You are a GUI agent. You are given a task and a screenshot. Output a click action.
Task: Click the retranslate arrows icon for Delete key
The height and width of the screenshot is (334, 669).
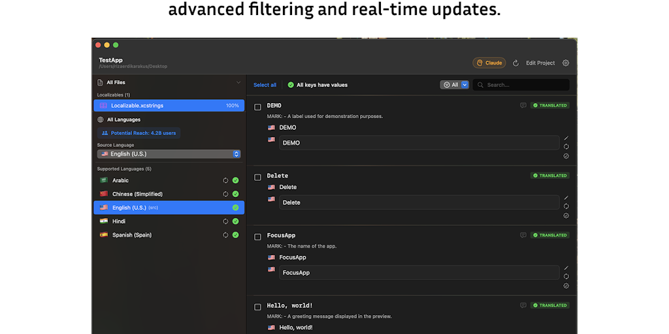[x=566, y=206]
